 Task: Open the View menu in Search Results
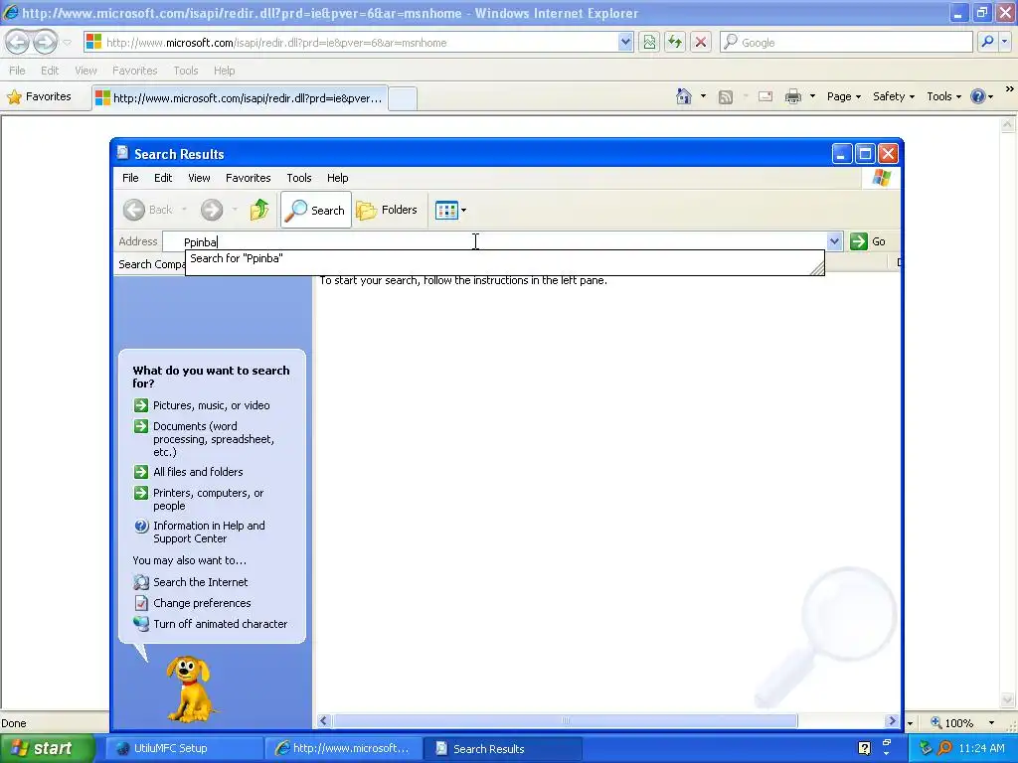click(199, 178)
